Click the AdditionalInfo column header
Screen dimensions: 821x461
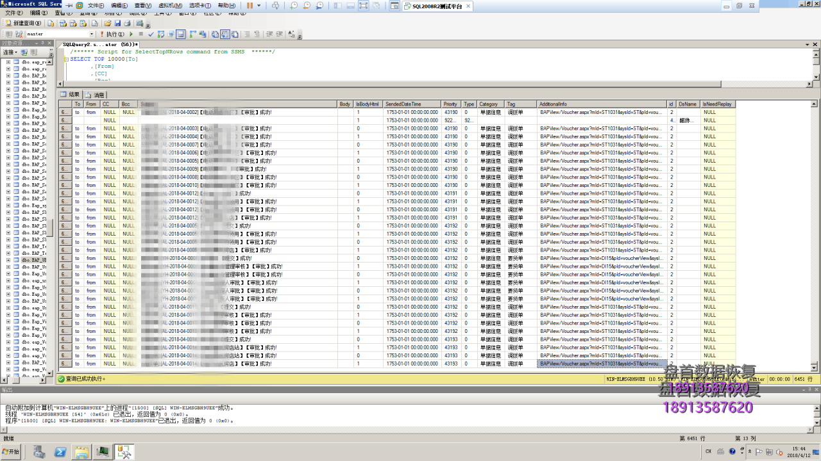tap(602, 104)
